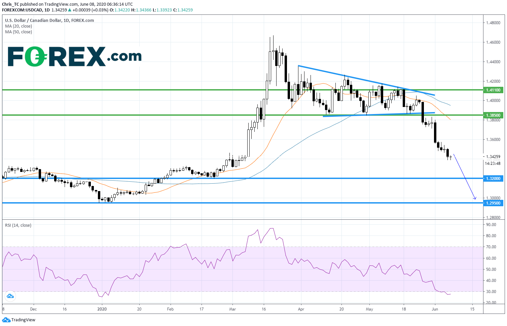This screenshot has height=326, width=507.
Task: Click the Dec date label on time axis
Action: 33,309
